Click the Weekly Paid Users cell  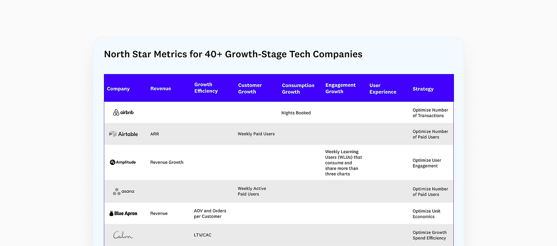[256, 134]
